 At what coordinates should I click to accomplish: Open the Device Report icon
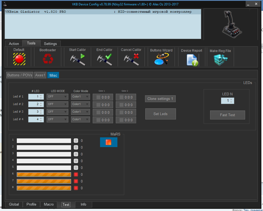click(192, 60)
